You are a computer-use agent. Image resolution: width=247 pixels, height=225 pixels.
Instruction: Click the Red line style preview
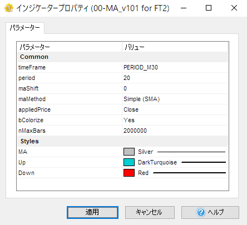coord(190,173)
